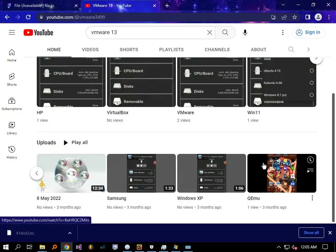Share this page from the address bar
This screenshot has width=336, height=252.
[x=284, y=17]
